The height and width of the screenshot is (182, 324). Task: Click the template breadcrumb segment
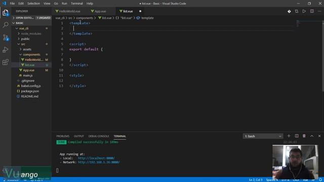click(147, 18)
